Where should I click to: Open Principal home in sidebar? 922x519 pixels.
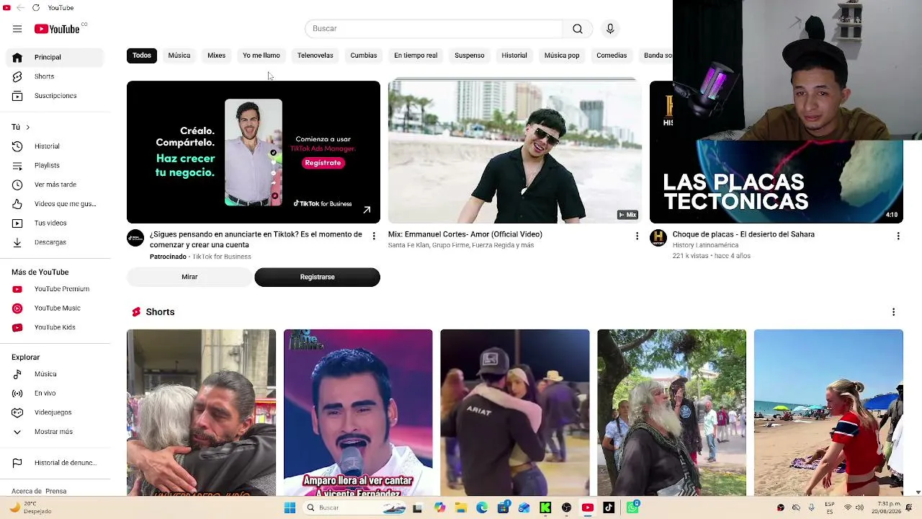55,57
